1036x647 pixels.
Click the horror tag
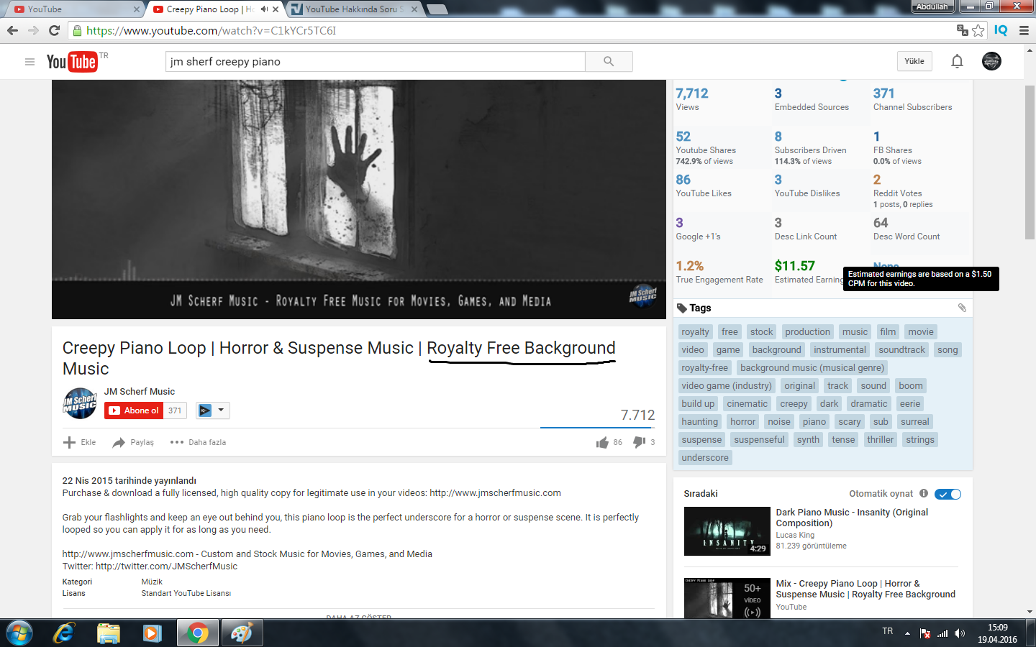[743, 421]
